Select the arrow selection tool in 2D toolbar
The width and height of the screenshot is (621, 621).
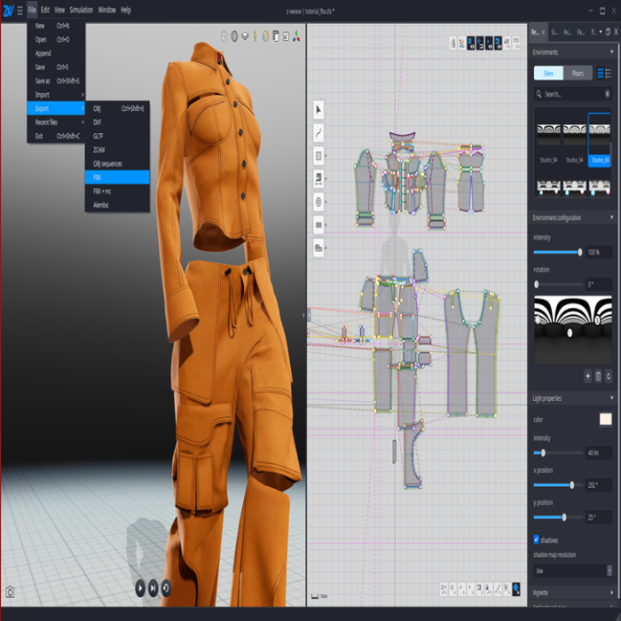pyautogui.click(x=318, y=109)
